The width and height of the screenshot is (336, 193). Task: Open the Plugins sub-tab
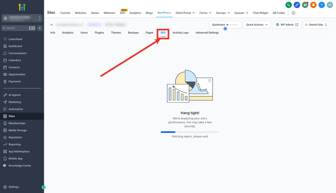[99, 32]
